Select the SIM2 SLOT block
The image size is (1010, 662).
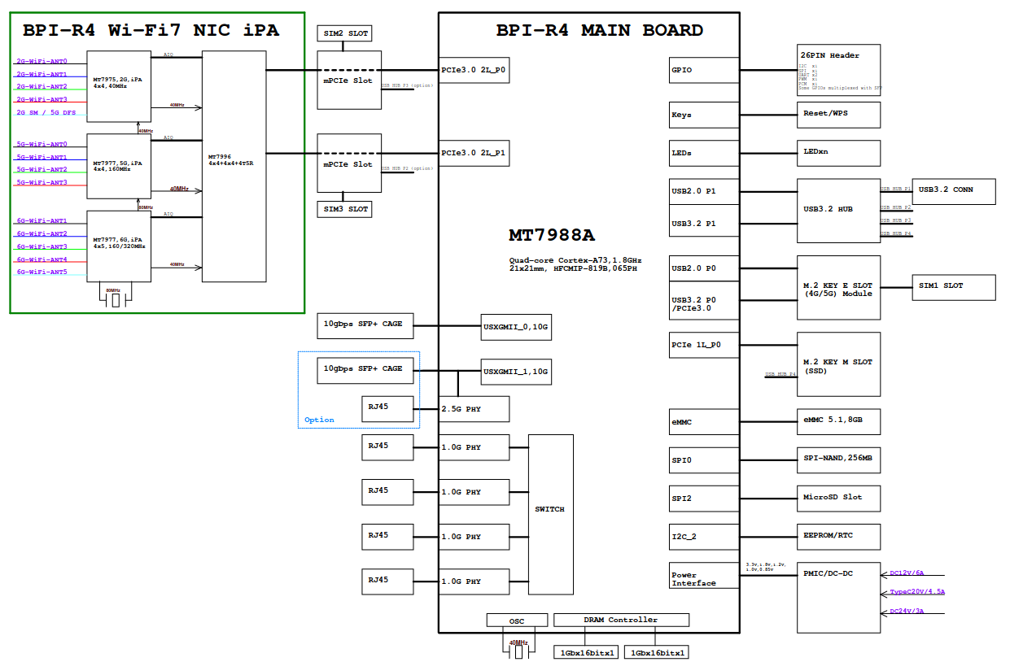pos(343,33)
